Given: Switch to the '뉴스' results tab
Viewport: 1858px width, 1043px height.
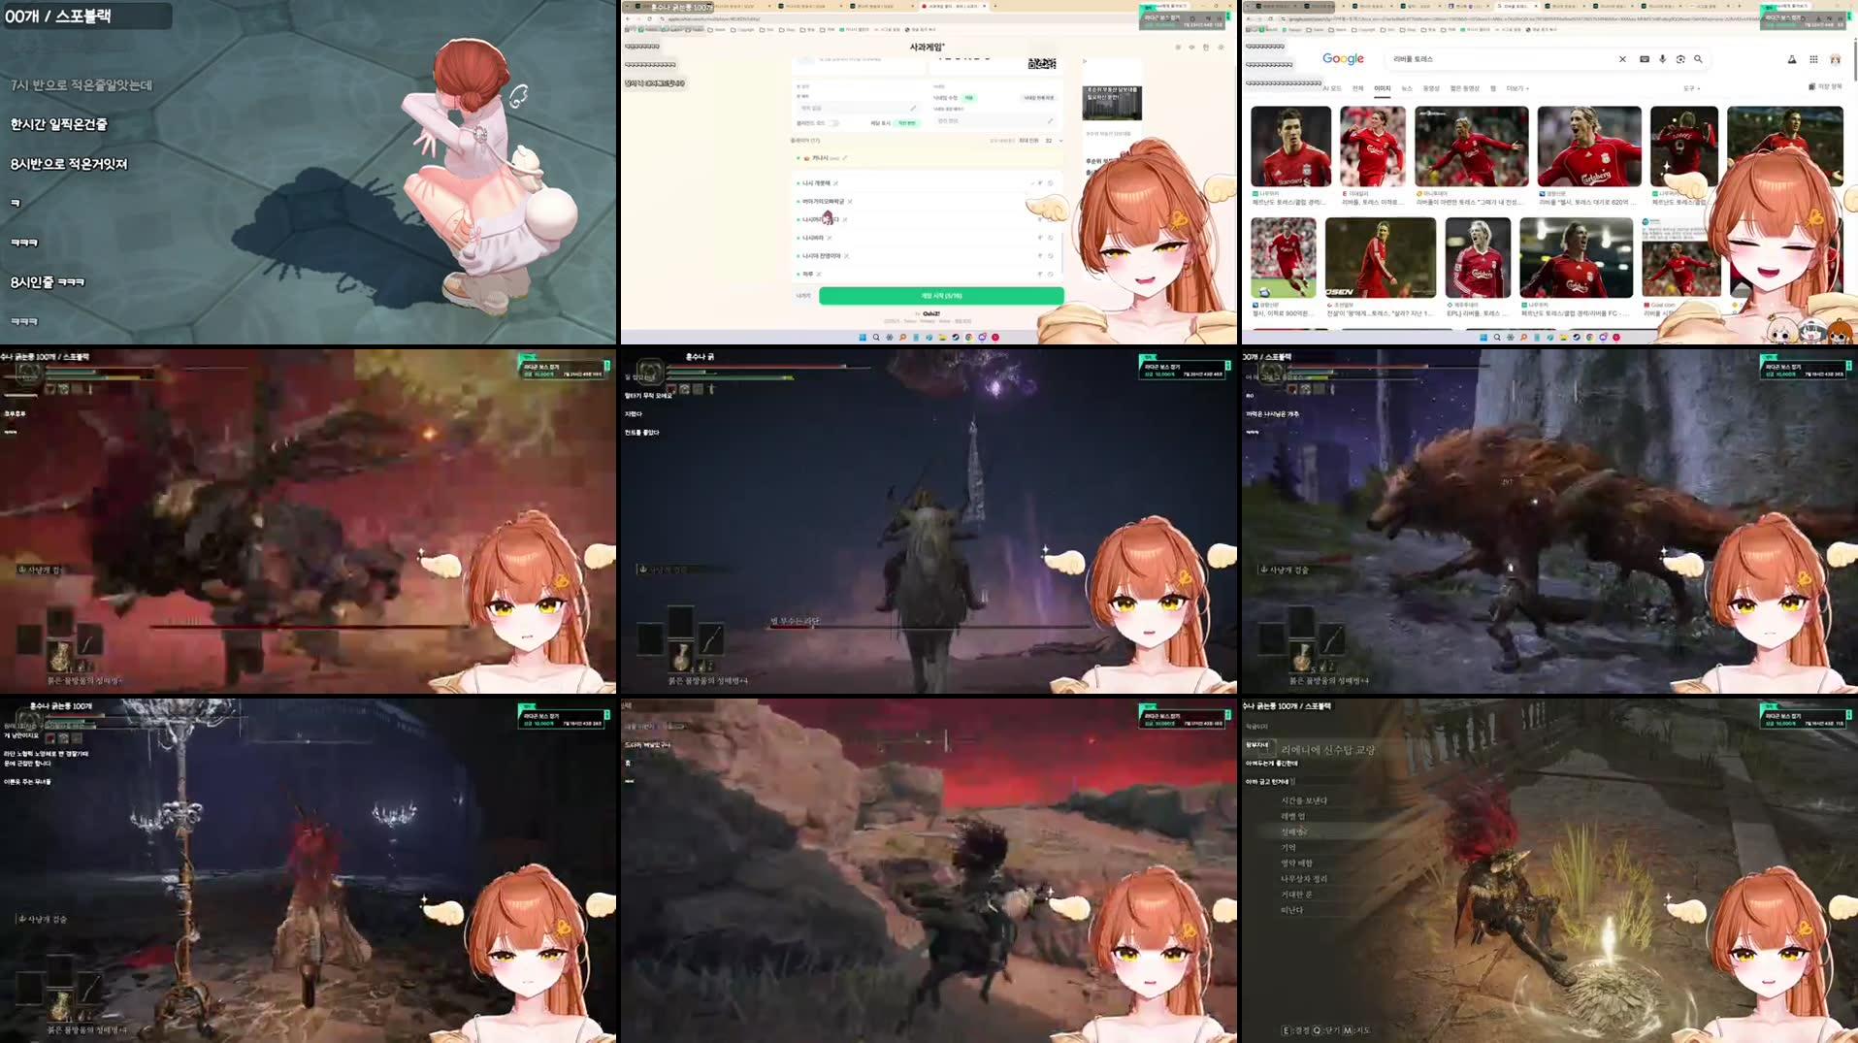Looking at the screenshot, I should pos(1407,88).
